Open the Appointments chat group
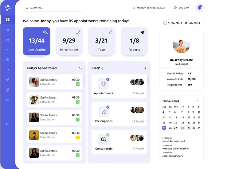231x169 pixels. pos(119,86)
